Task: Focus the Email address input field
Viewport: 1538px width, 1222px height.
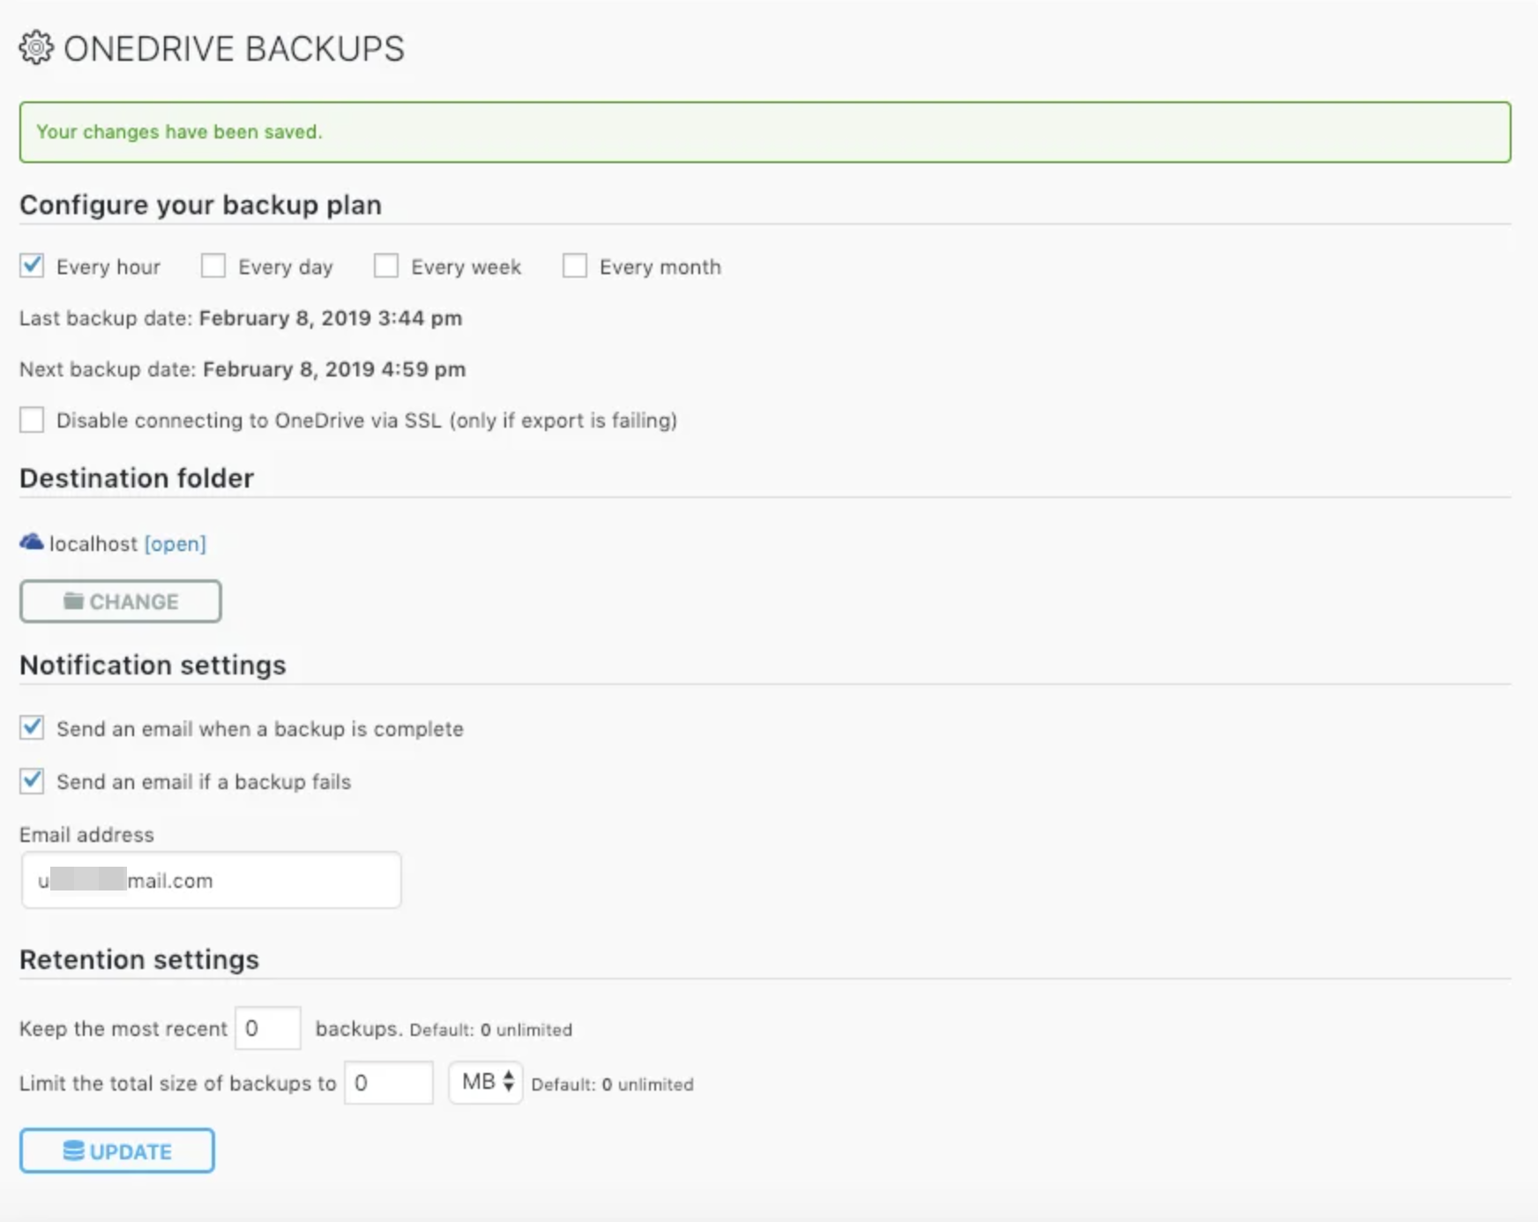Action: tap(212, 880)
